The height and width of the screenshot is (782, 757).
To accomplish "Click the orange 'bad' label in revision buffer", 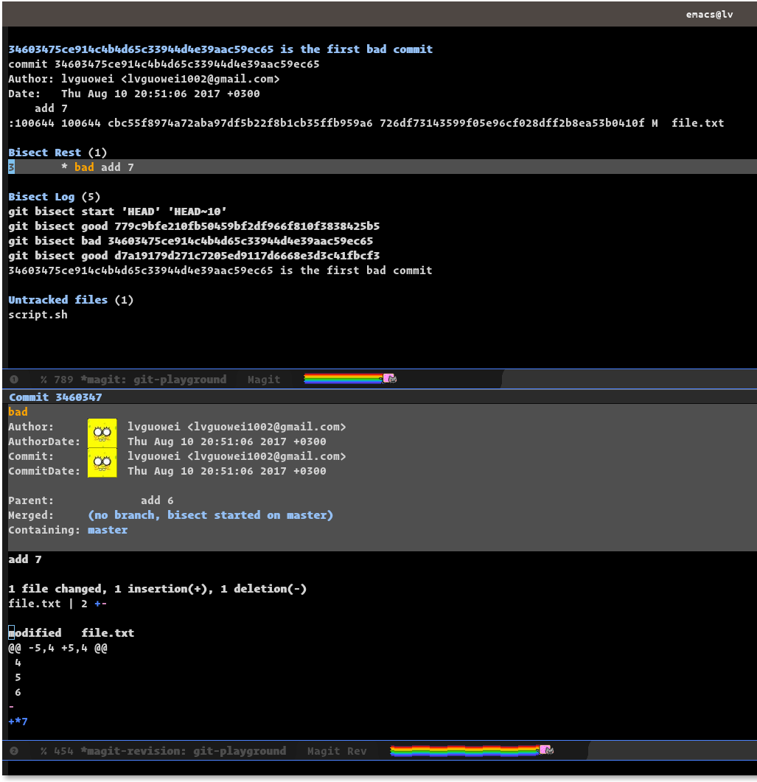I will pos(18,412).
